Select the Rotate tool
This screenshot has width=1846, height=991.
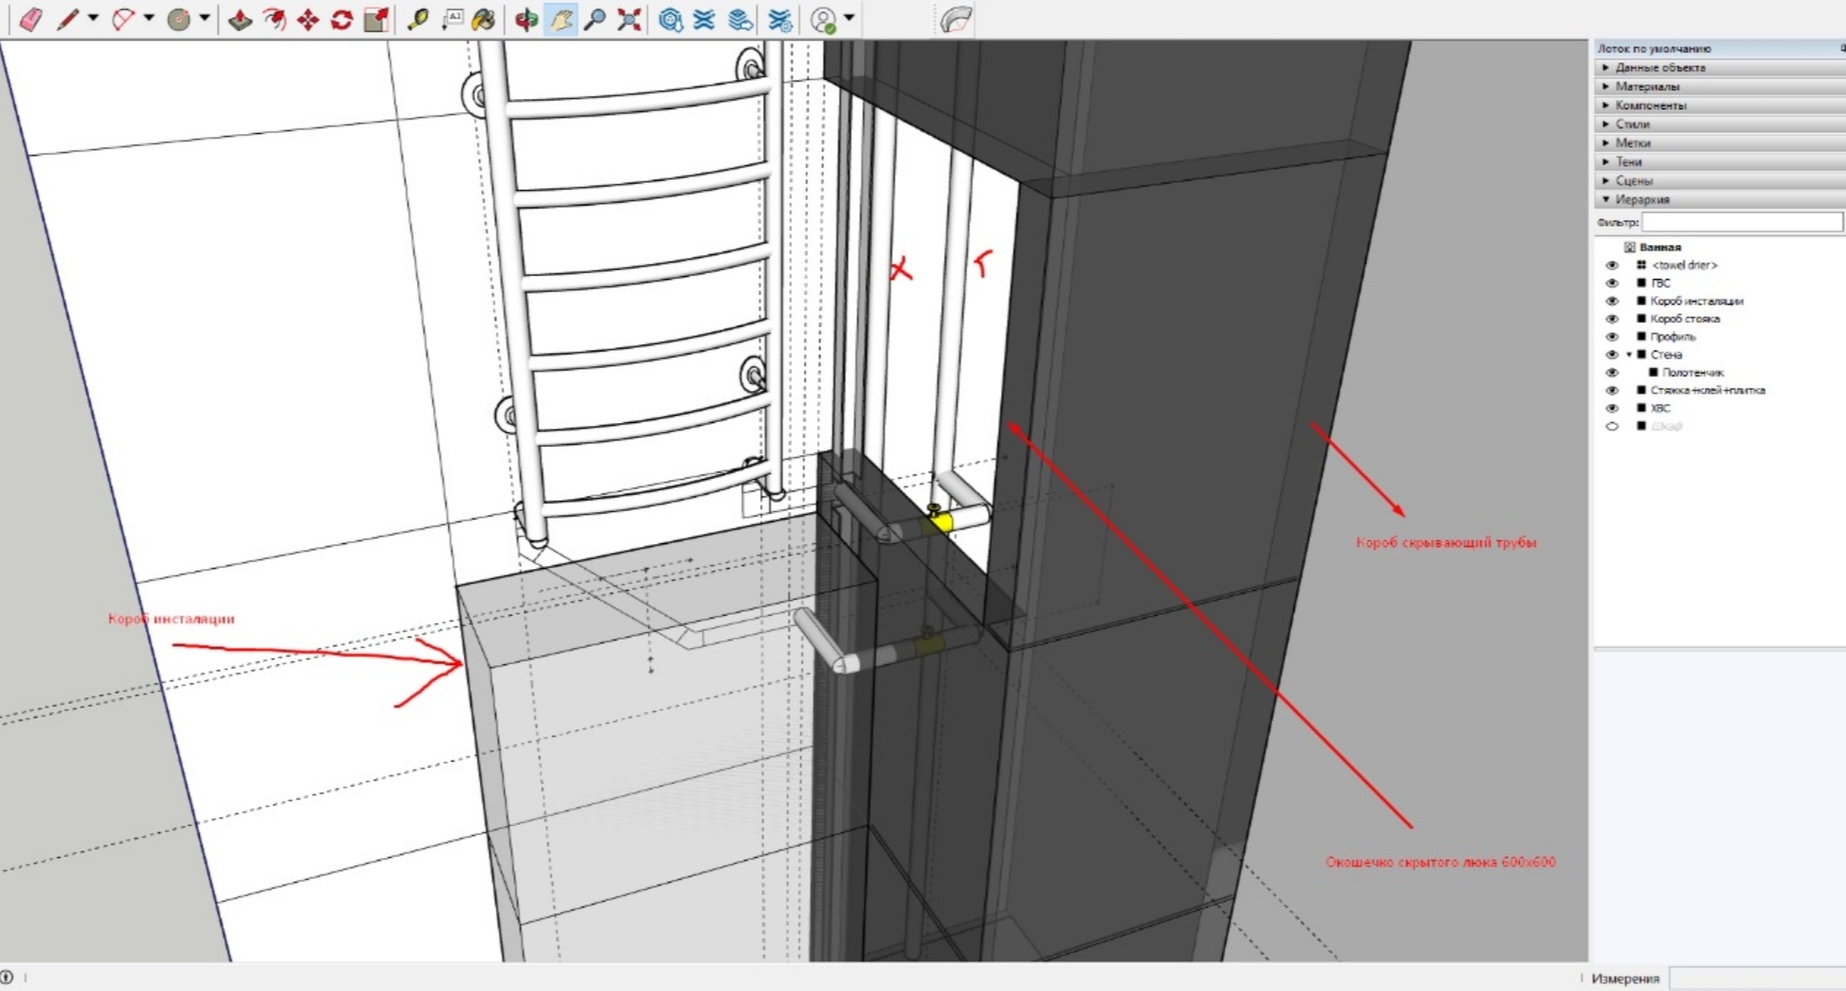(341, 19)
